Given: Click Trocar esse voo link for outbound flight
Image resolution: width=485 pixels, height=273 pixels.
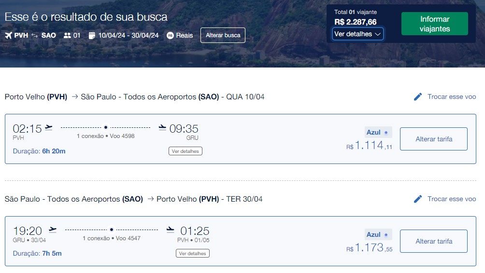Looking at the screenshot, I should click(452, 96).
